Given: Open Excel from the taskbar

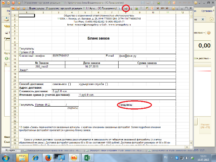Looking at the screenshot, I should (x=87, y=158).
